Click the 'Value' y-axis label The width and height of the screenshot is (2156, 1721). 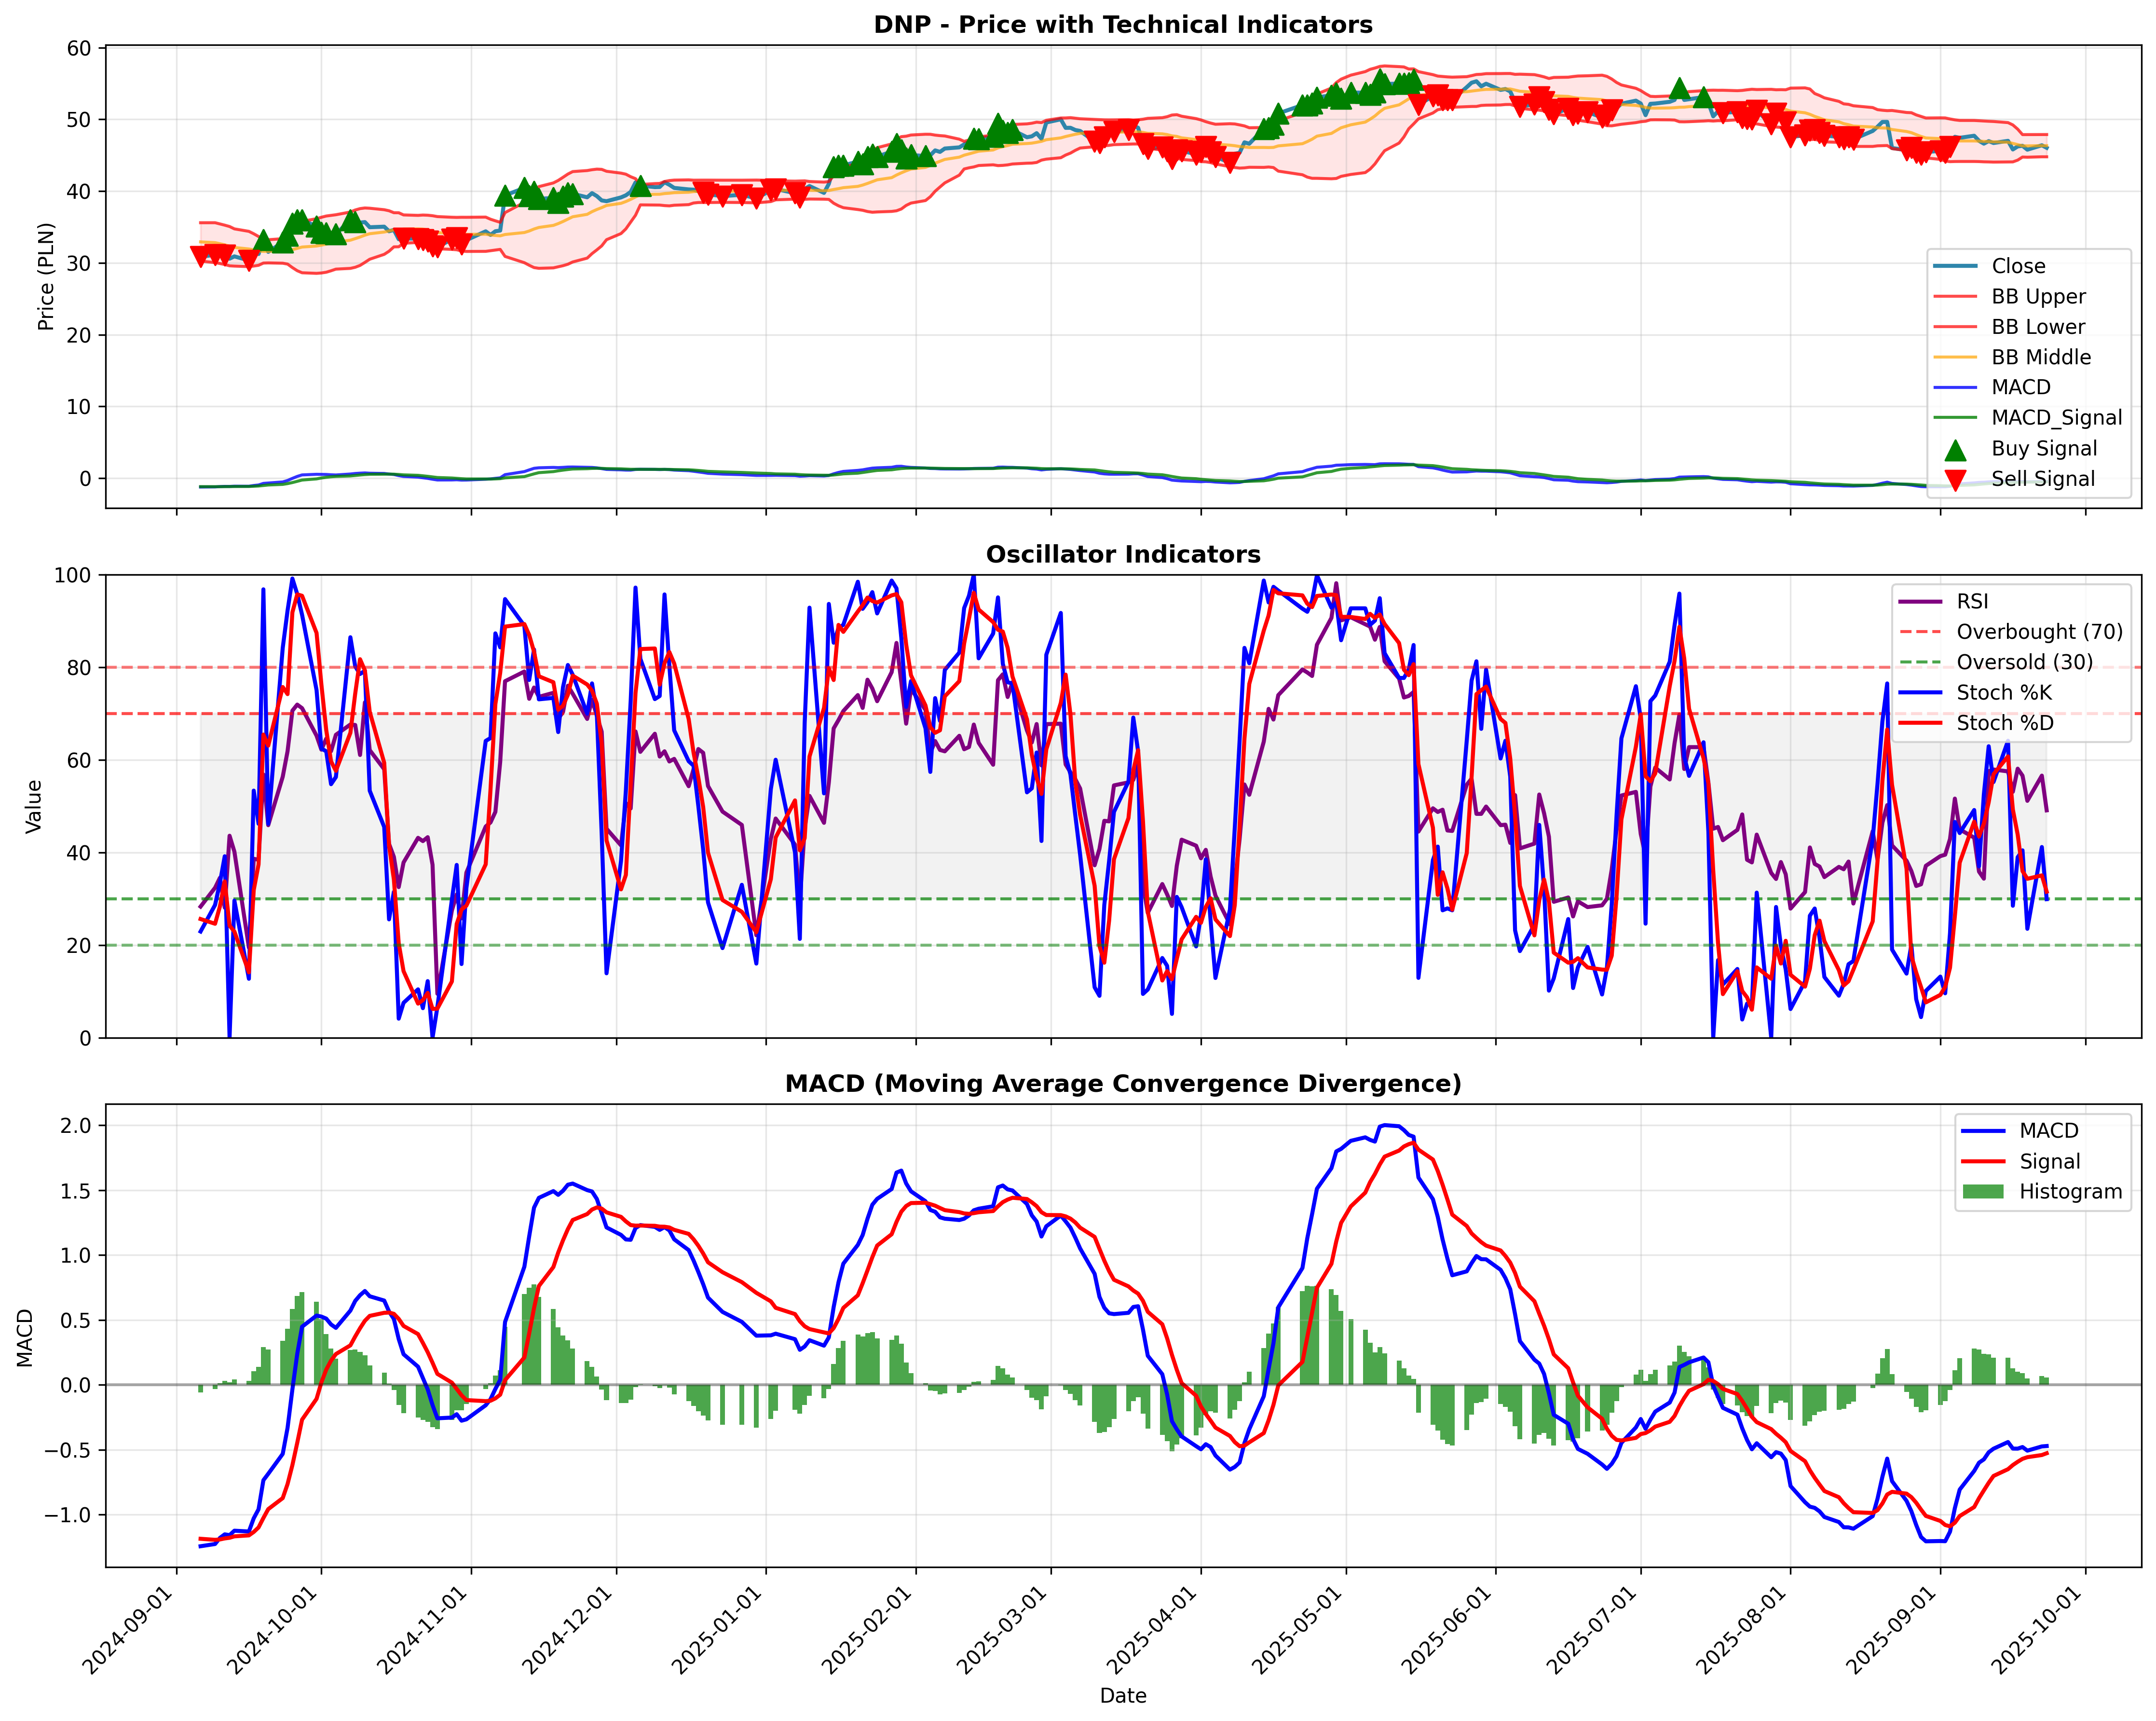(x=34, y=807)
